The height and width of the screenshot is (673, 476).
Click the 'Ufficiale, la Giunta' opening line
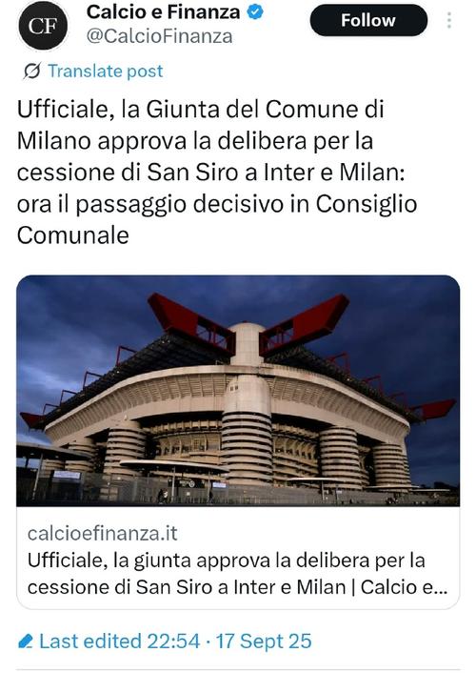click(x=102, y=110)
